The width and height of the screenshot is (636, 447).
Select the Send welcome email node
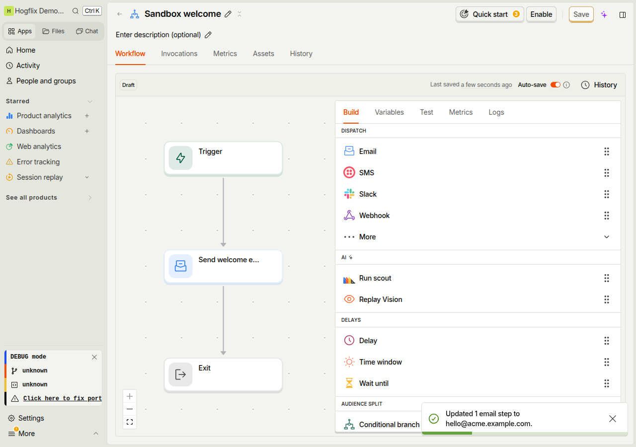(223, 267)
